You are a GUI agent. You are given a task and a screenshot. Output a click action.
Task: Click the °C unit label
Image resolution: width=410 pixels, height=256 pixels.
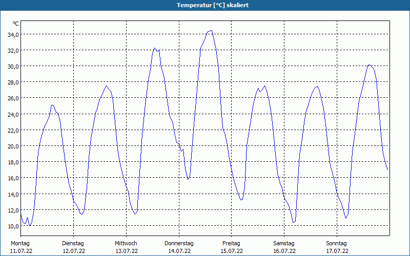point(16,24)
